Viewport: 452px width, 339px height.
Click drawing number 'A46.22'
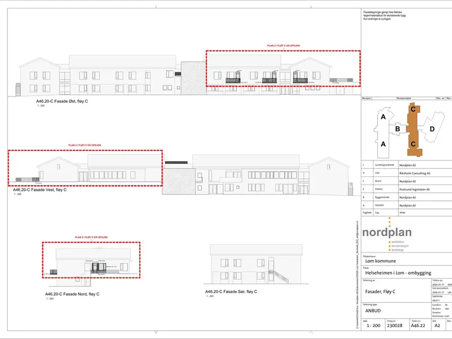click(418, 325)
